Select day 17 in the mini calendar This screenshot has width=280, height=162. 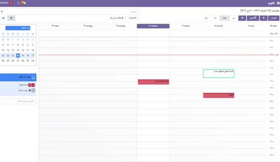point(33,55)
